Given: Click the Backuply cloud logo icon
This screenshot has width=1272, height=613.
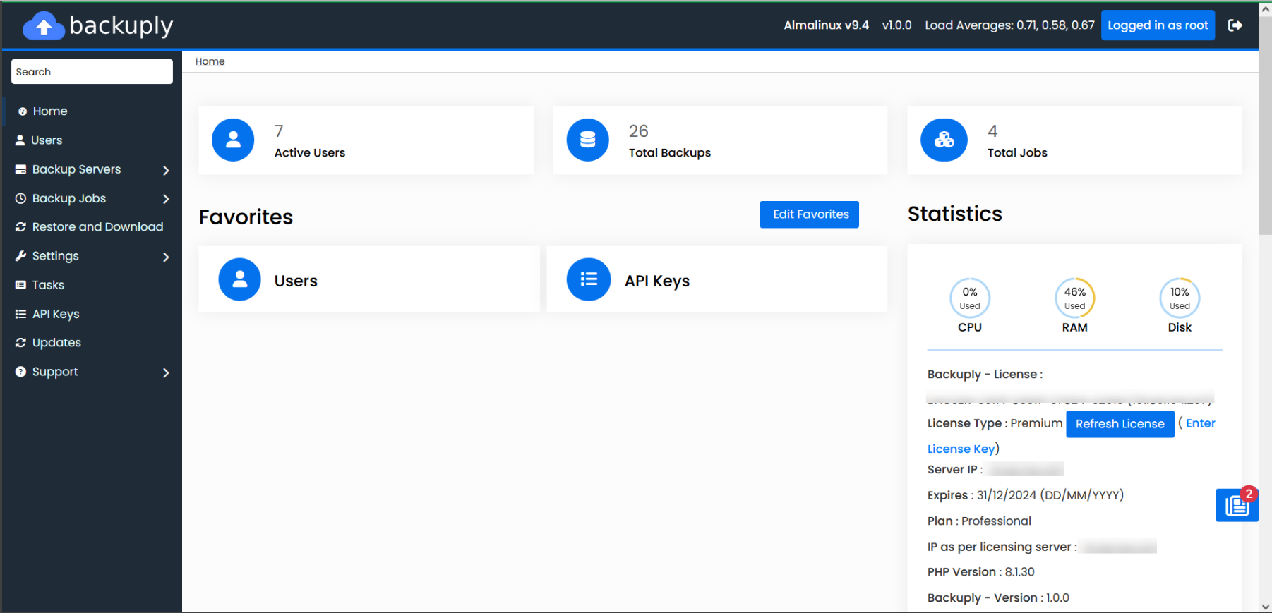Looking at the screenshot, I should tap(44, 26).
